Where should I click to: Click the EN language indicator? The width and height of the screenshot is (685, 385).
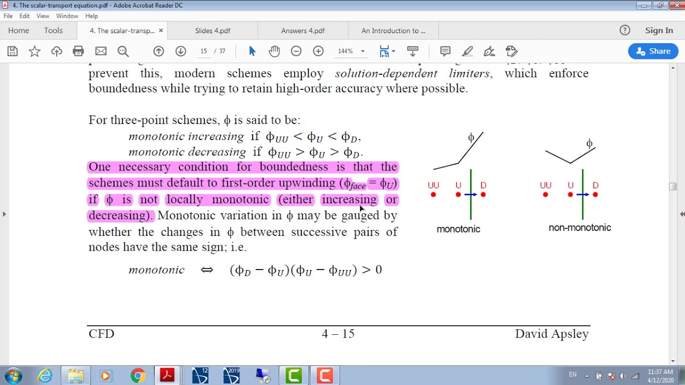[573, 375]
